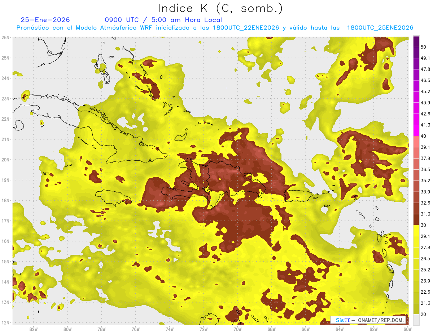Click the map title 'Indice K (C, somb.)'

click(x=220, y=8)
